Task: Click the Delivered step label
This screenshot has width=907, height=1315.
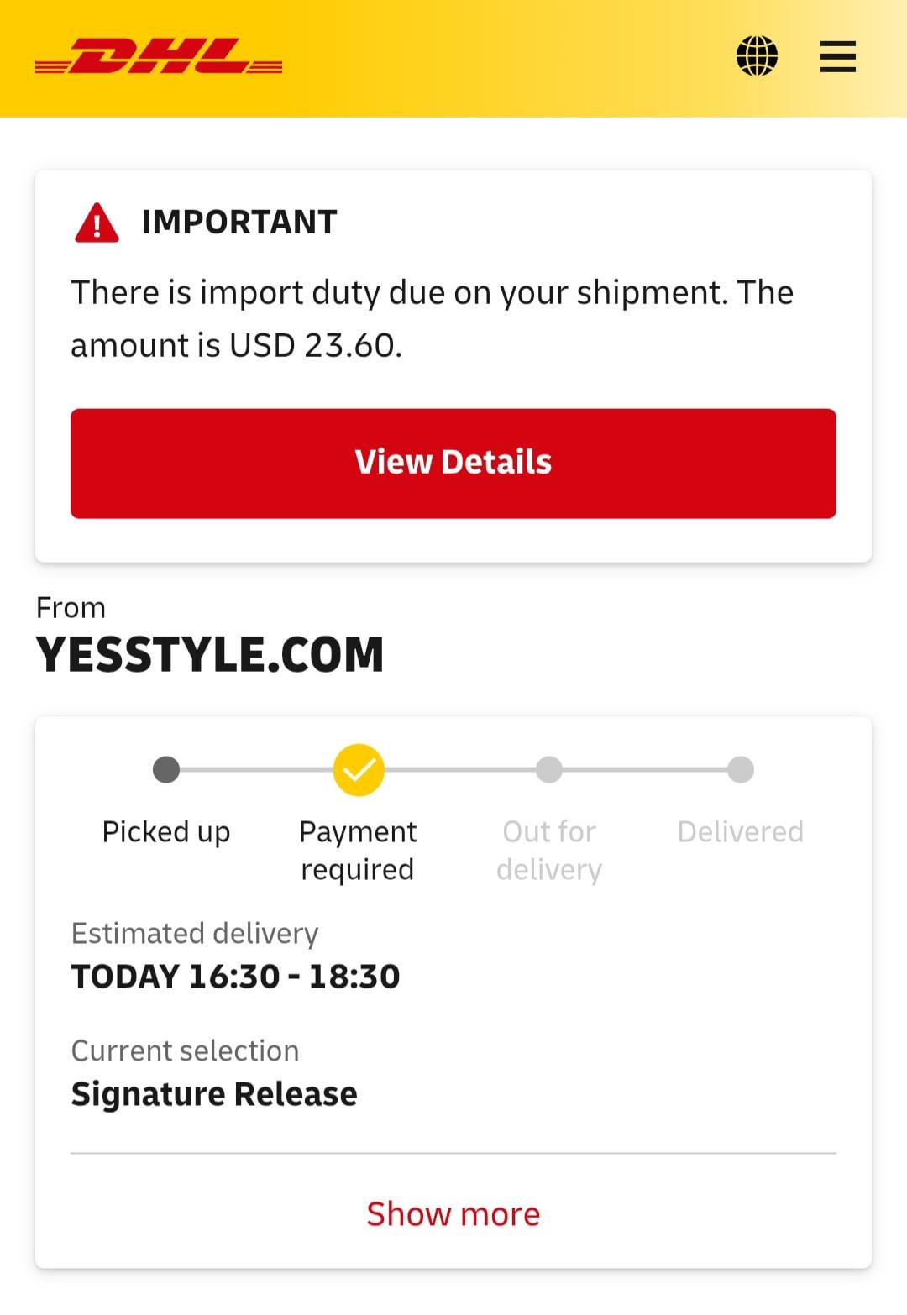Action: 741,831
